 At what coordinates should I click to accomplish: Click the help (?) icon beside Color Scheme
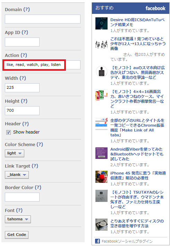pyautogui.click(x=40, y=144)
